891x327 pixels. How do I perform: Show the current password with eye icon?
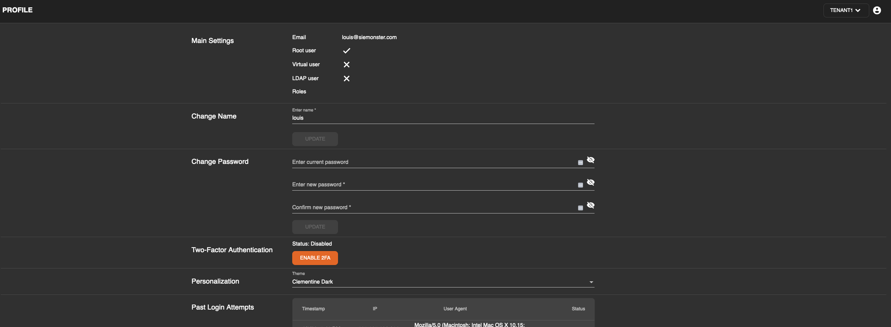click(591, 160)
